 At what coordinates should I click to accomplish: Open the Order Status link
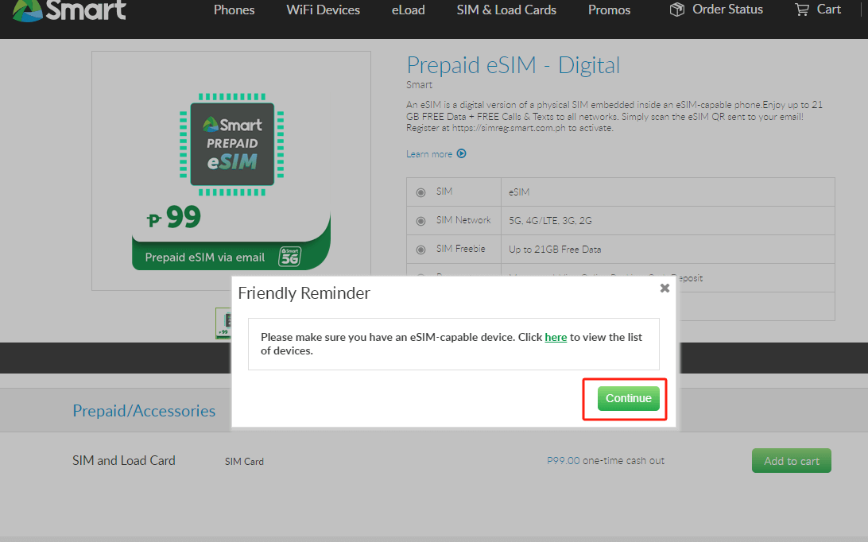tap(727, 10)
